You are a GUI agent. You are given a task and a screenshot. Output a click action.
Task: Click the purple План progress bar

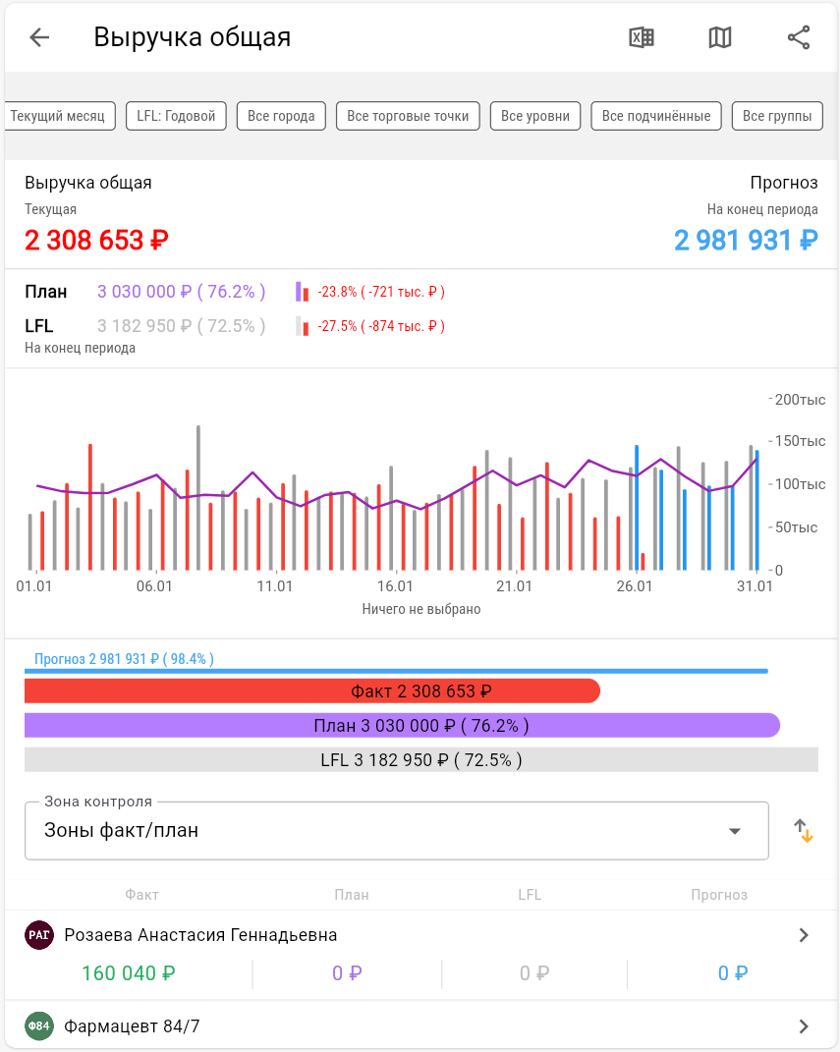tap(402, 726)
